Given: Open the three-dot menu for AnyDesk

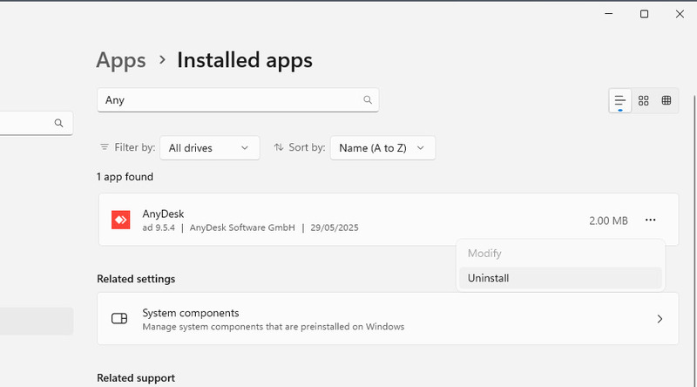Looking at the screenshot, I should coord(650,220).
